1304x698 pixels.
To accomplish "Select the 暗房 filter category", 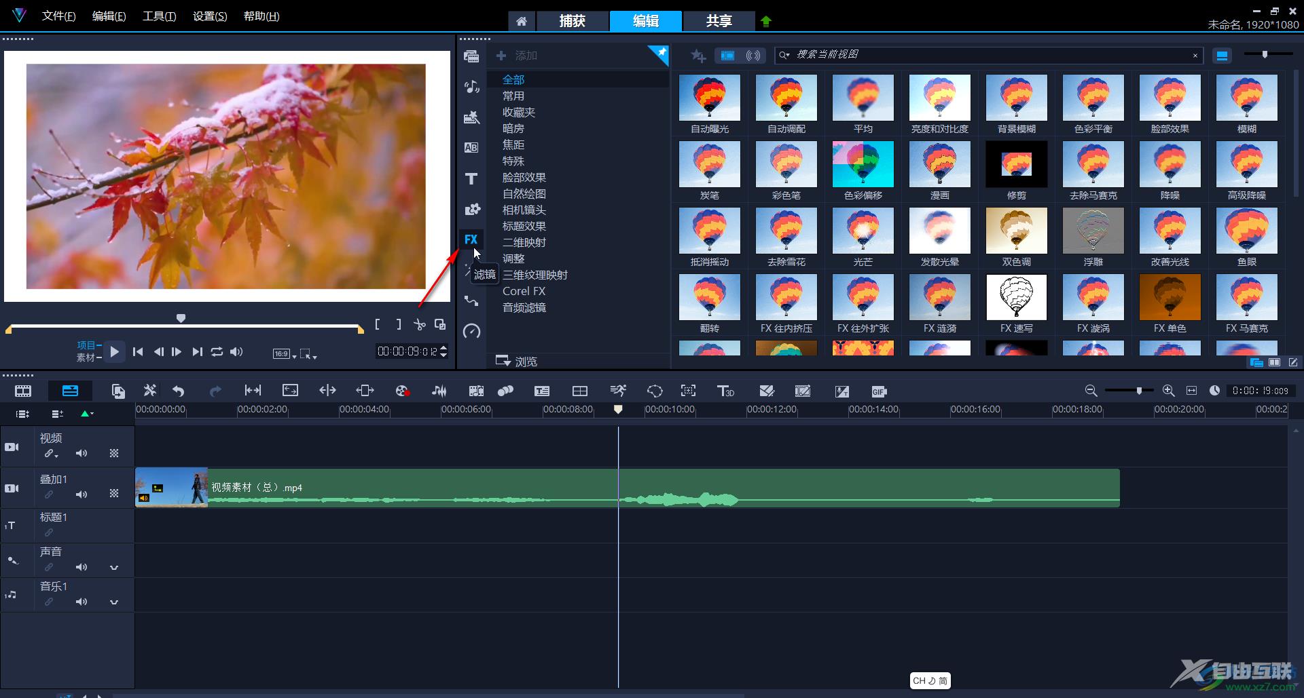I will coord(513,128).
